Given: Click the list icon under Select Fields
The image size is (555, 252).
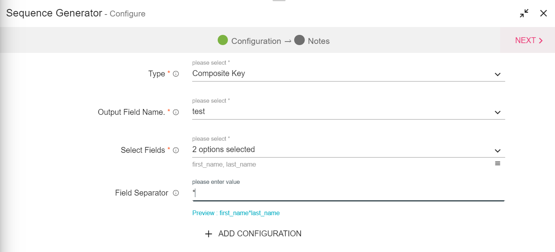Looking at the screenshot, I should (x=497, y=163).
